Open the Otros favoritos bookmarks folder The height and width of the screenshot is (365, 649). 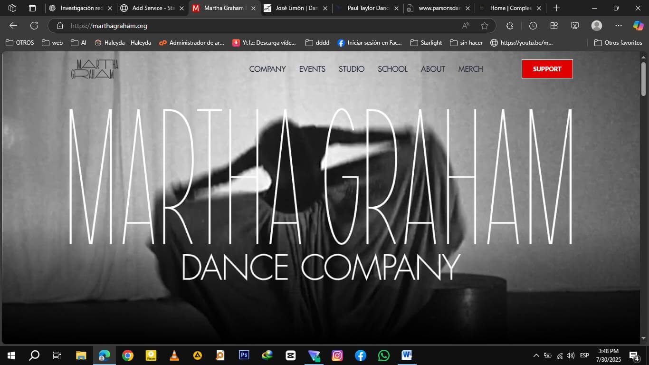(x=618, y=43)
